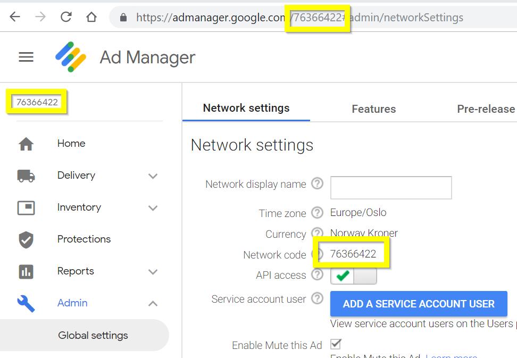Expand the Delivery menu chevron

[153, 176]
